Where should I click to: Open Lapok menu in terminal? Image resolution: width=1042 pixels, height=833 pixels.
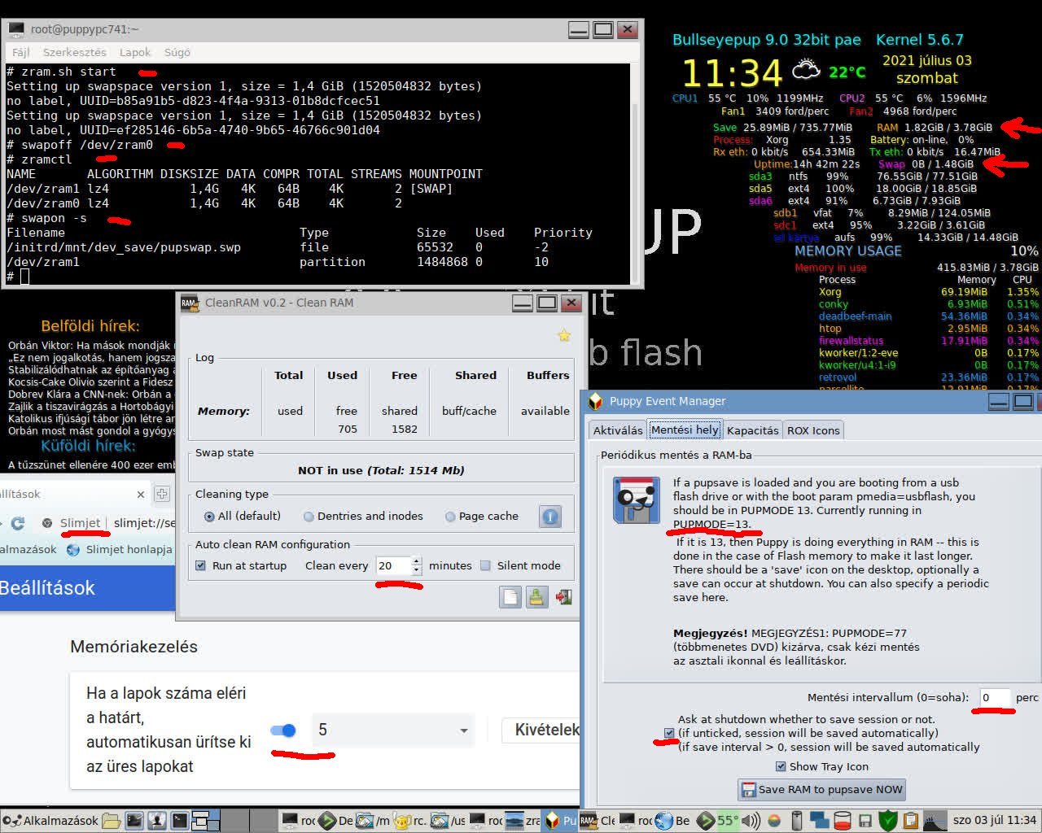135,52
